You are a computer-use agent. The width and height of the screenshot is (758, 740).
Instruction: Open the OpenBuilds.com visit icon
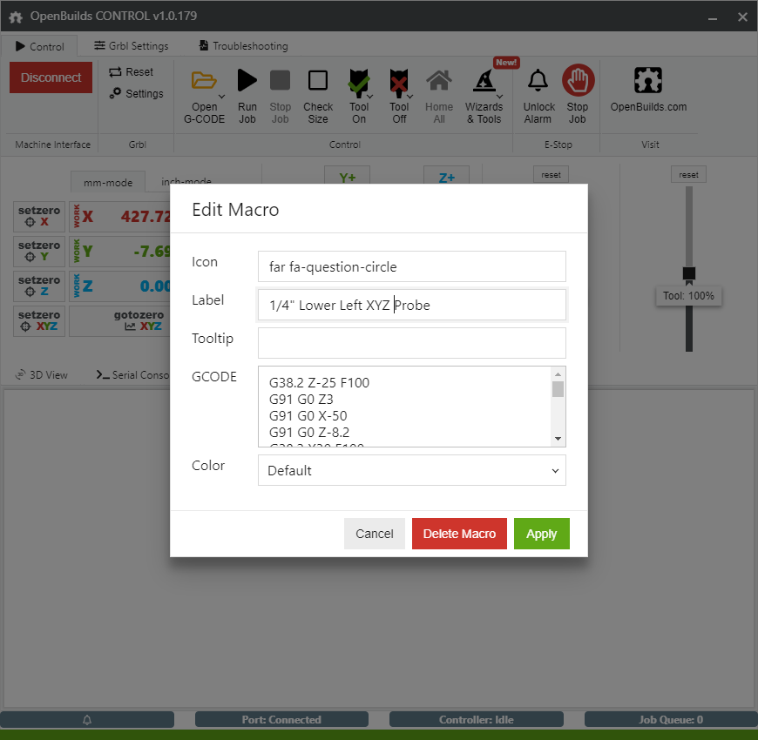648,81
